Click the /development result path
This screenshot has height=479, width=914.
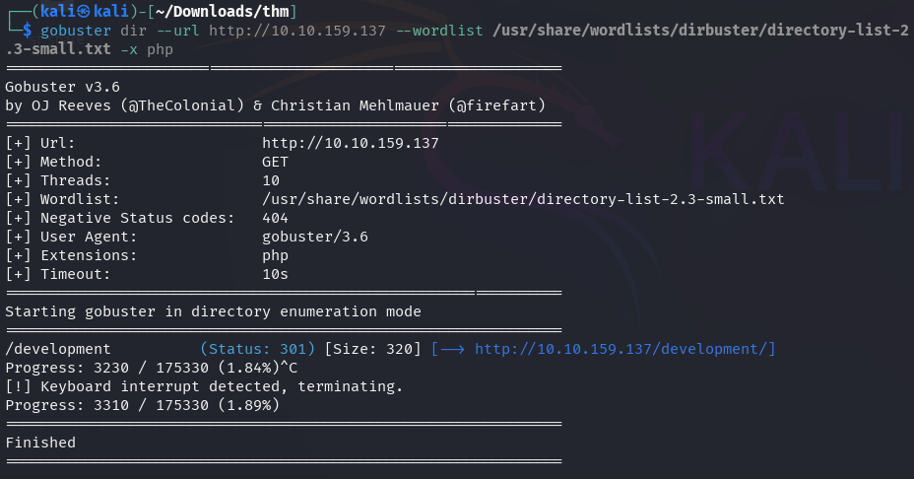58,349
